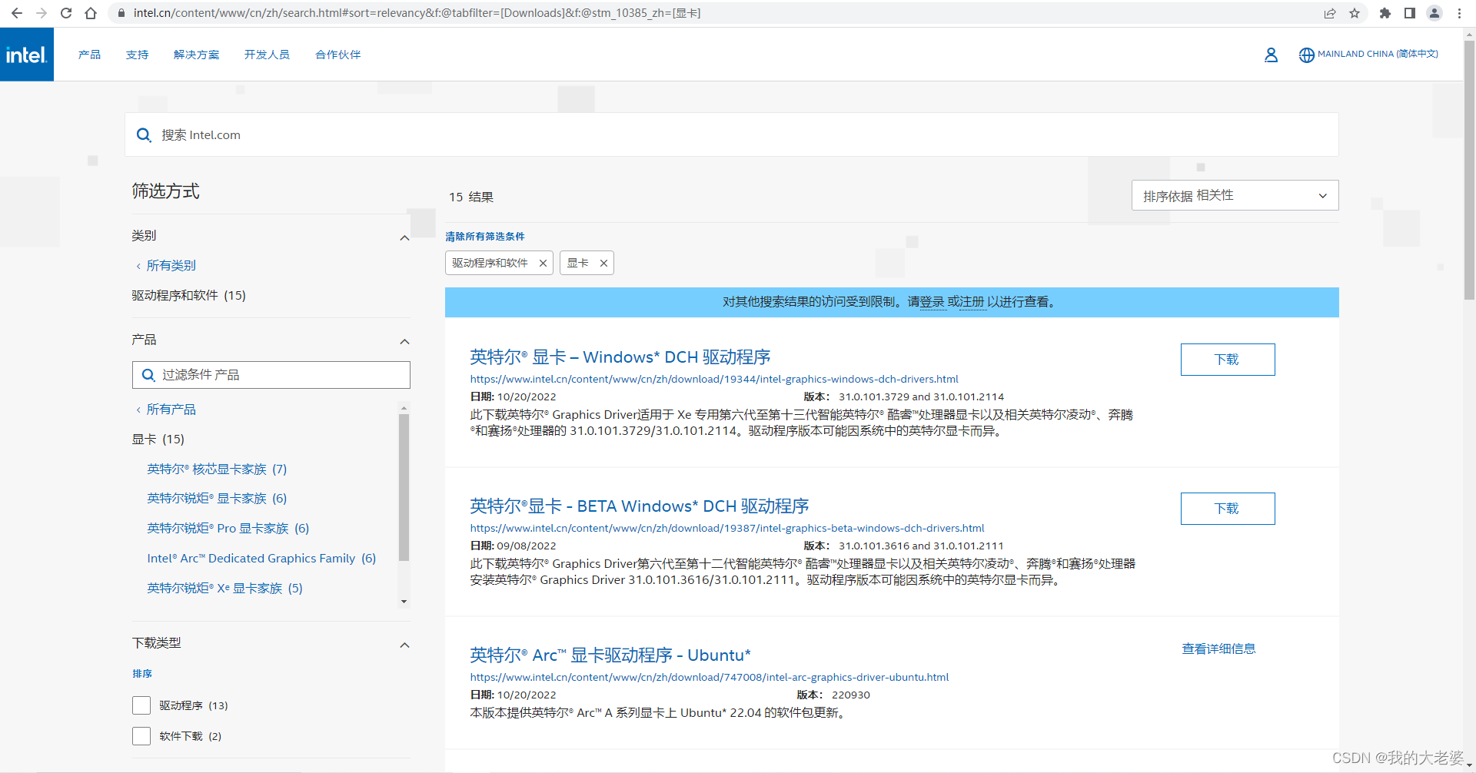Screen dimensions: 1476x773
Task: Open the browser extensions puzzle icon
Action: click(x=1385, y=13)
